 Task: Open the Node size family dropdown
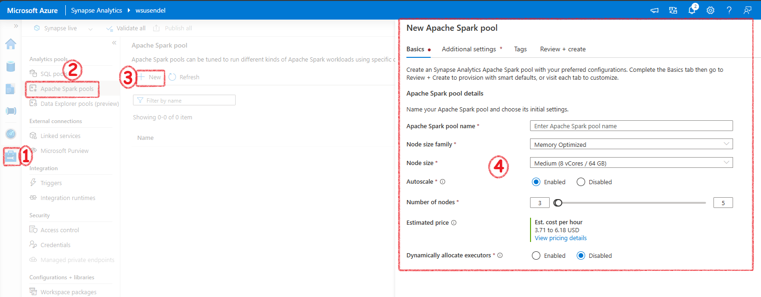point(631,144)
